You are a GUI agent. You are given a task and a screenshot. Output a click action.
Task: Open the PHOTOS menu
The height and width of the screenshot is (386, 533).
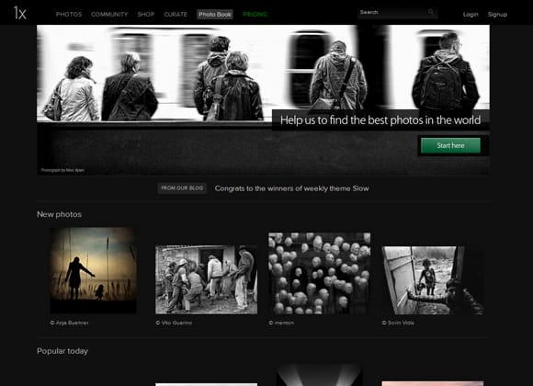69,15
